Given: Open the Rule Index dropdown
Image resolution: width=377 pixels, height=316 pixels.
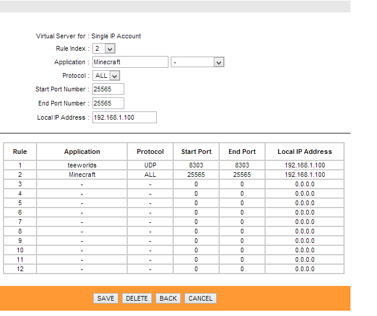Looking at the screenshot, I should point(104,48).
